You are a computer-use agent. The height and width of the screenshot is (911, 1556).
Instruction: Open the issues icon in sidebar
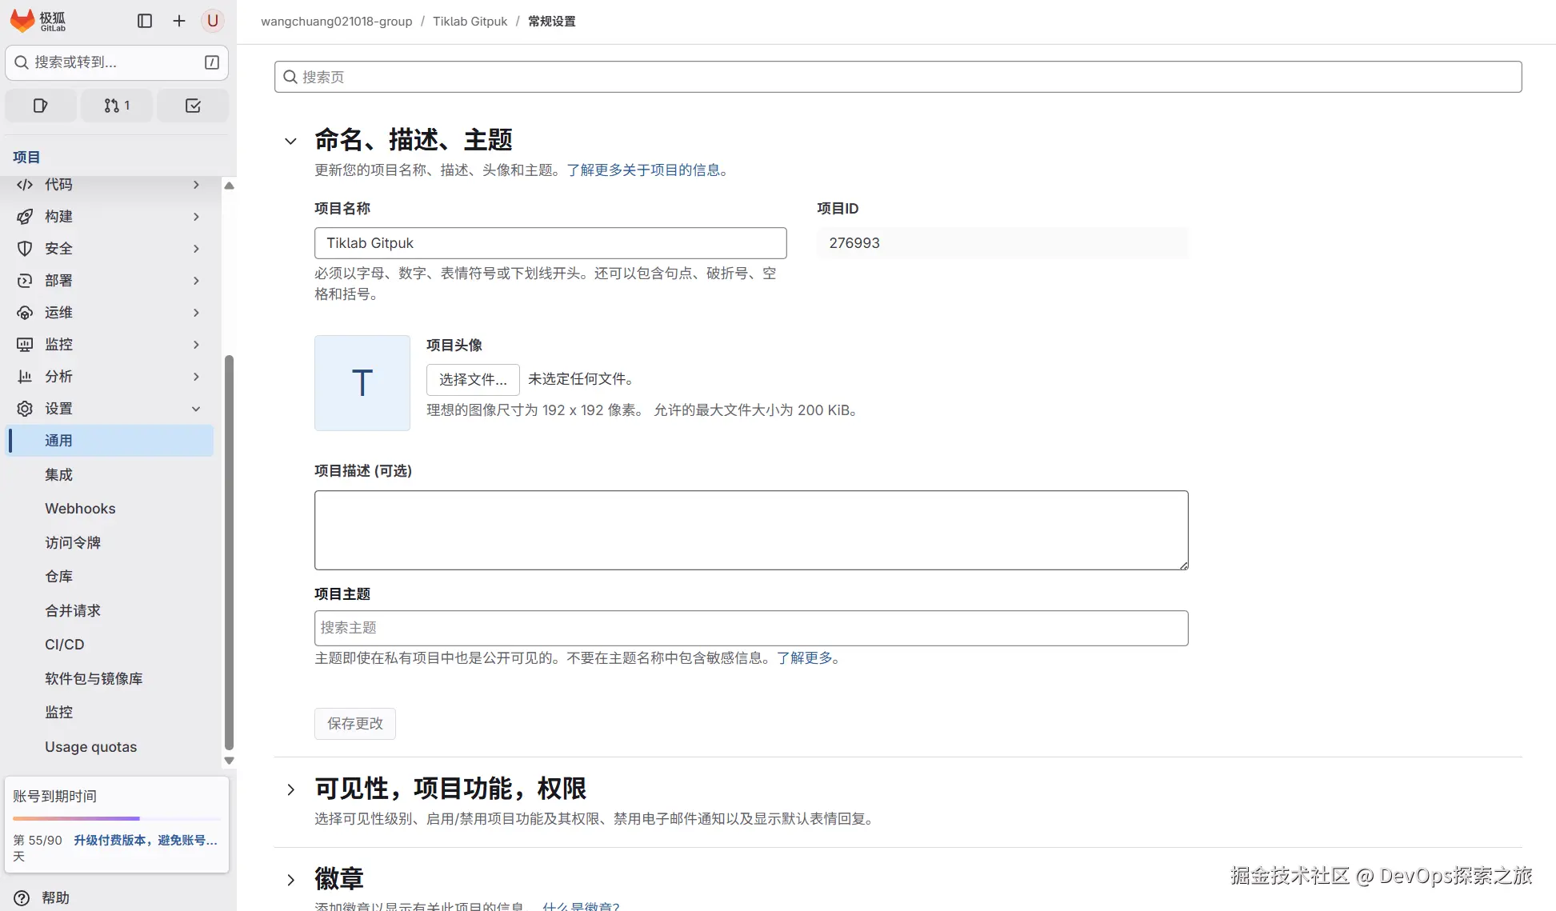point(41,106)
